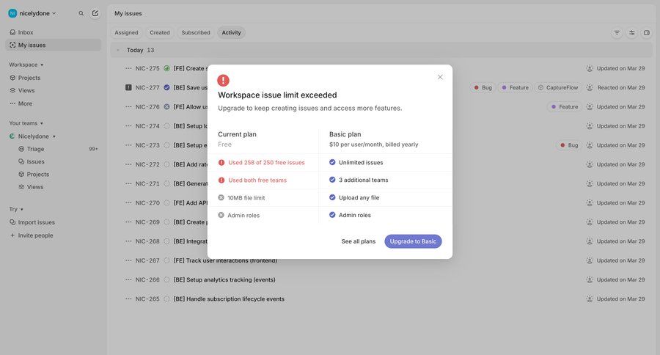
Task: Collapse the Your teams section
Action: coord(26,123)
